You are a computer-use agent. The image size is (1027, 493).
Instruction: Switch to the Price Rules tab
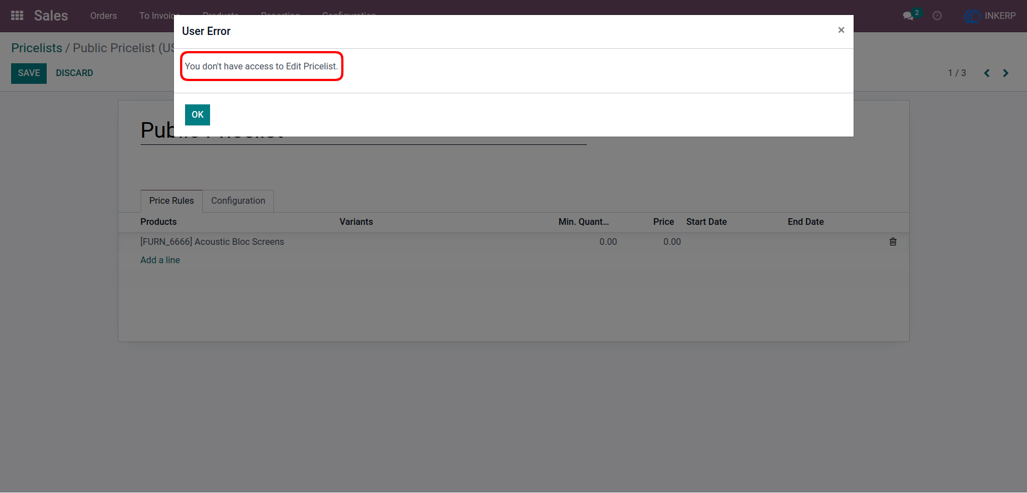pyautogui.click(x=172, y=201)
